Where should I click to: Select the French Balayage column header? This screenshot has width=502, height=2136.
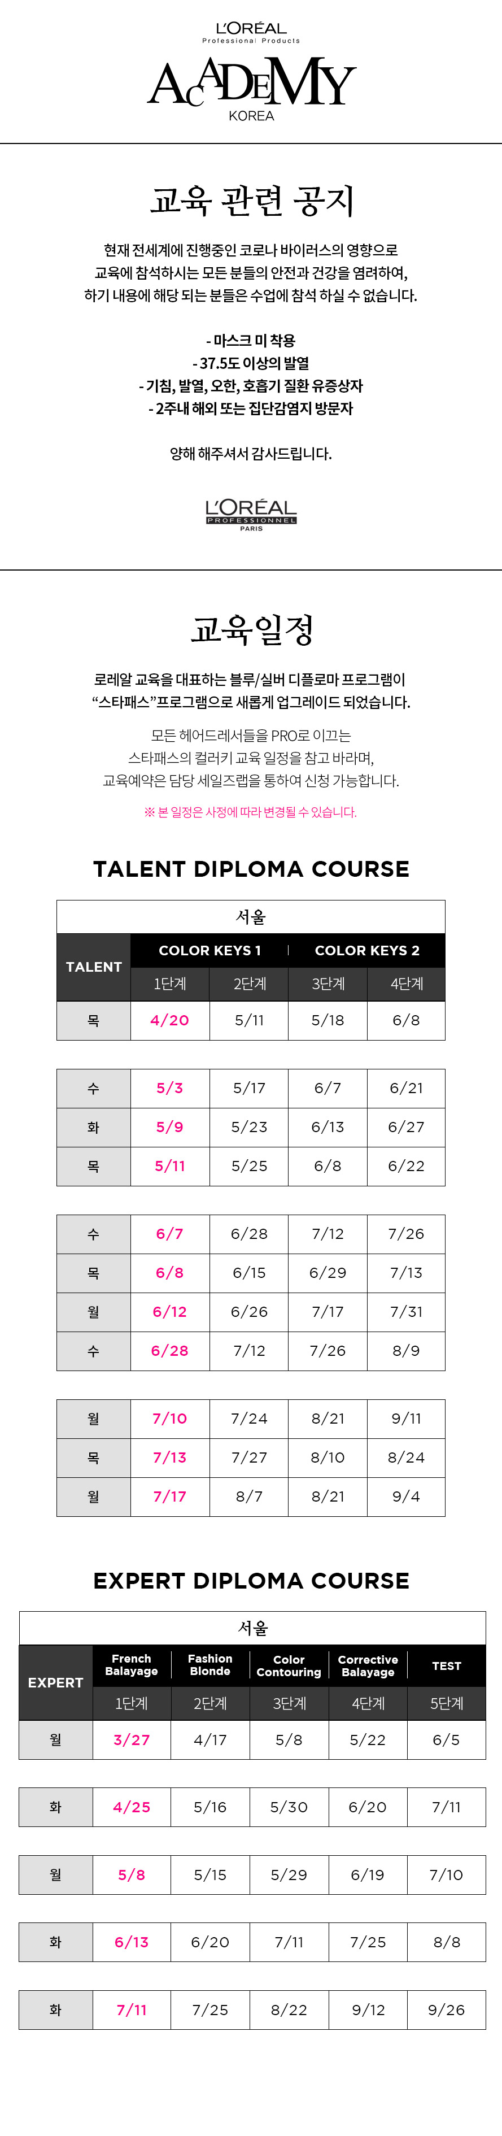click(132, 1665)
